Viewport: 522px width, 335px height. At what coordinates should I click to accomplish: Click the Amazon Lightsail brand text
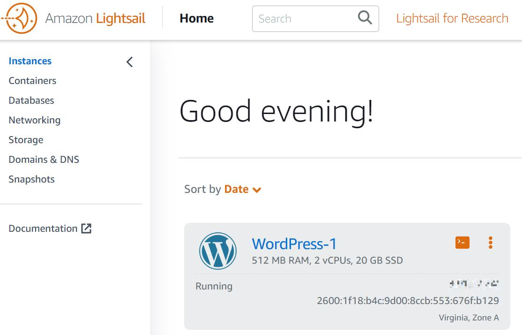point(95,18)
